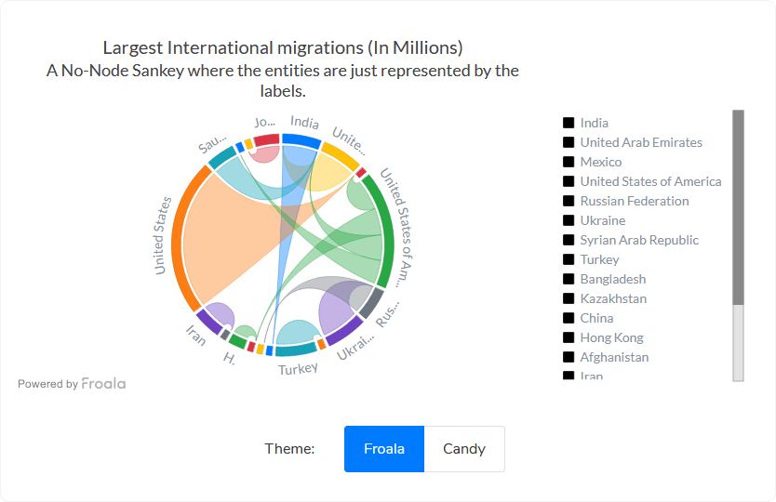
Task: Click the Turkey label on the chart
Action: coord(298,369)
